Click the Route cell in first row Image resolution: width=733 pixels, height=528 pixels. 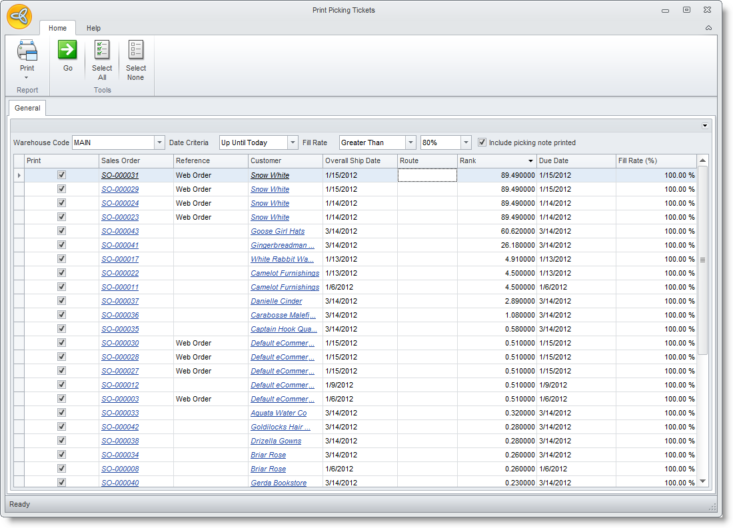[x=427, y=175]
